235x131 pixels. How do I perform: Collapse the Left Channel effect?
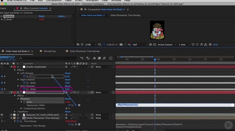pyautogui.click(x=18, y=73)
